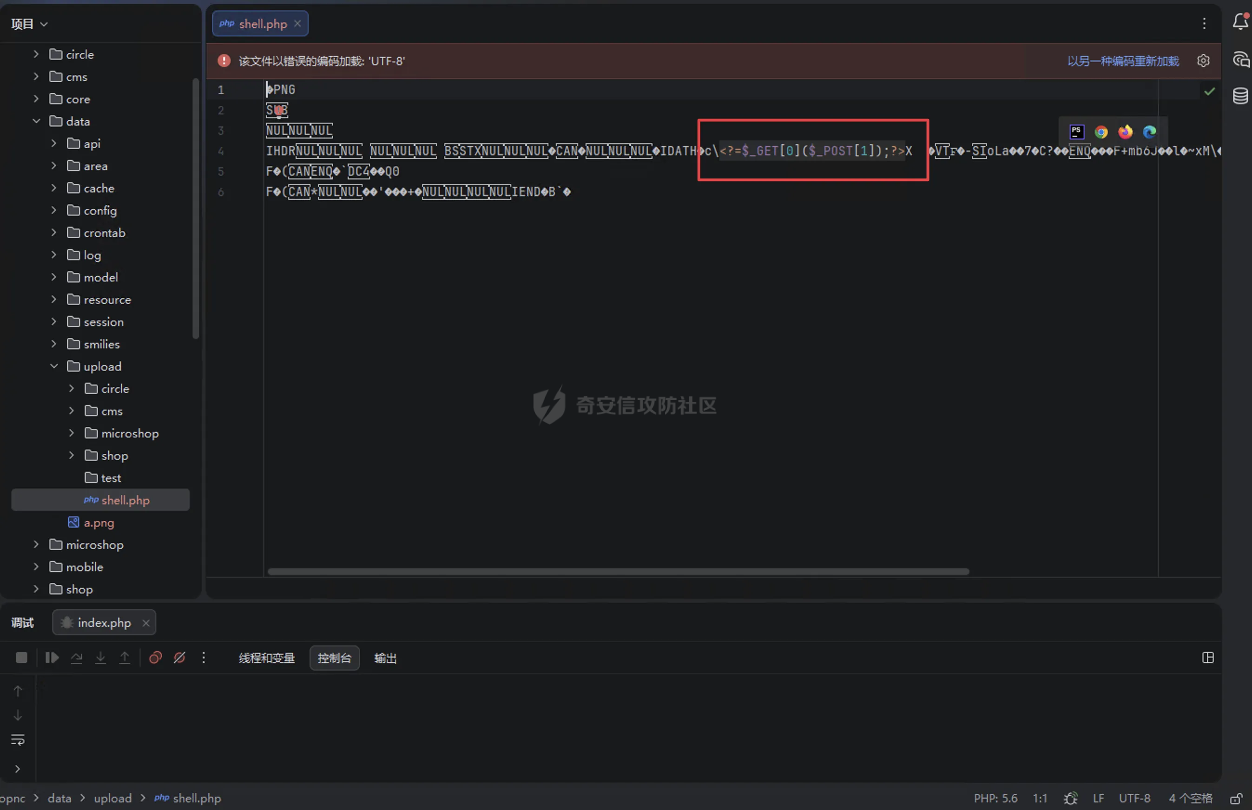The image size is (1252, 810).
Task: Open UTF-8 encoding selector in status bar
Action: (x=1134, y=798)
